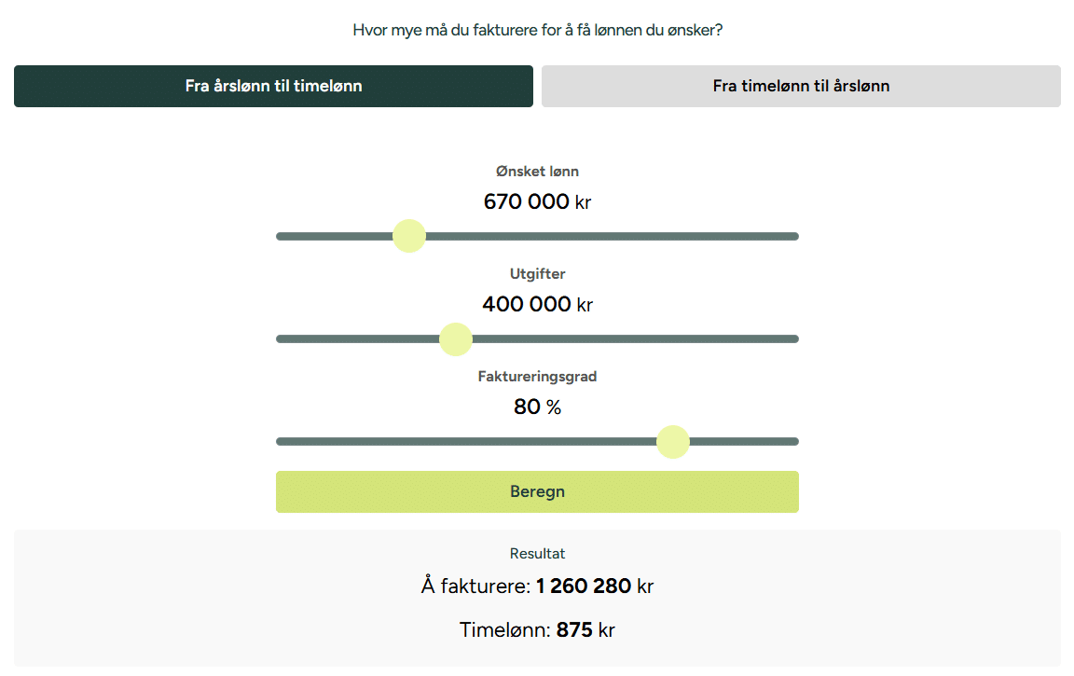Click the Faktureringsgrad track right of its handle
Image resolution: width=1074 pixels, height=676 pixels.
pos(744,442)
